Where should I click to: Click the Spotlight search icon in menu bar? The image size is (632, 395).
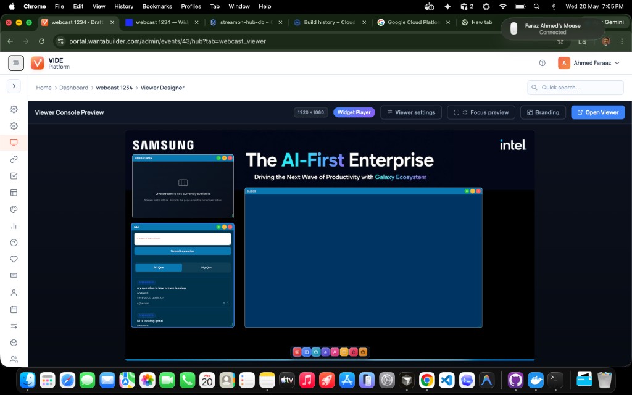point(536,6)
